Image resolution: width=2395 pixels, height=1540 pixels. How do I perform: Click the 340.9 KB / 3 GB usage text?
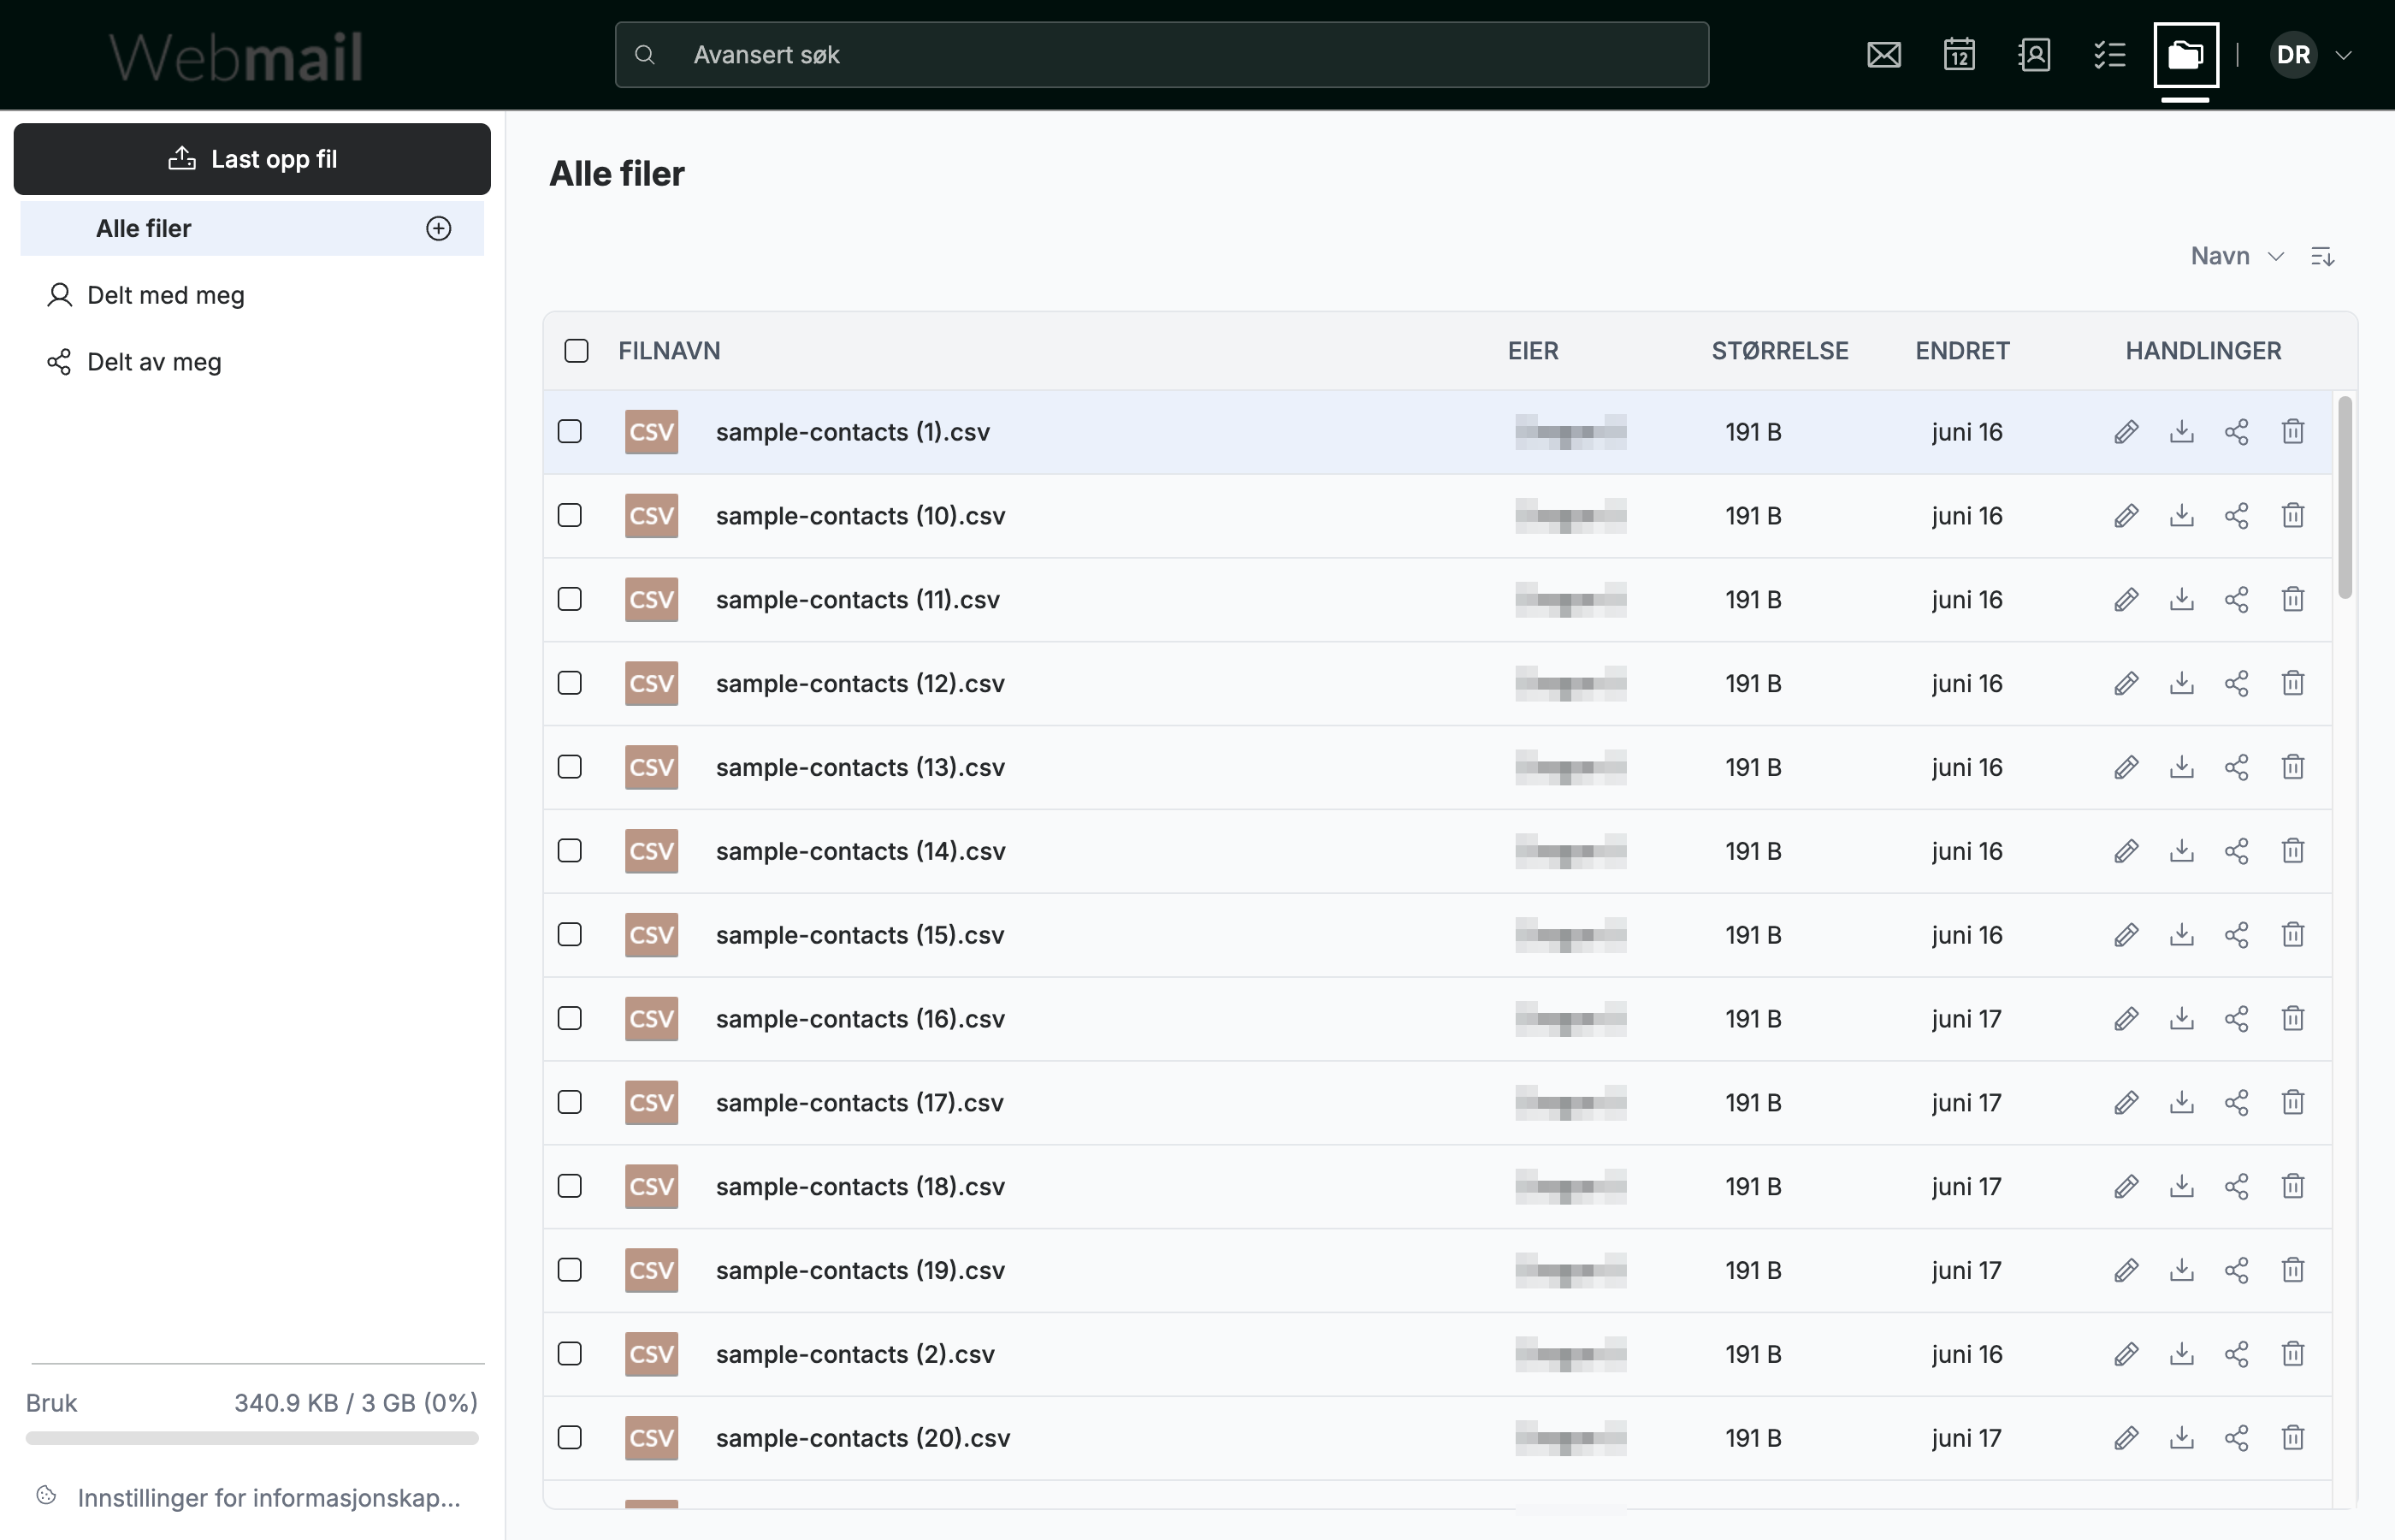356,1403
